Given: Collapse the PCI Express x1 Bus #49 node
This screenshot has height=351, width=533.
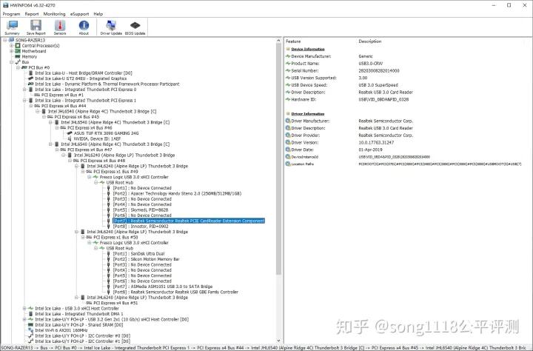Looking at the screenshot, I should (x=83, y=171).
